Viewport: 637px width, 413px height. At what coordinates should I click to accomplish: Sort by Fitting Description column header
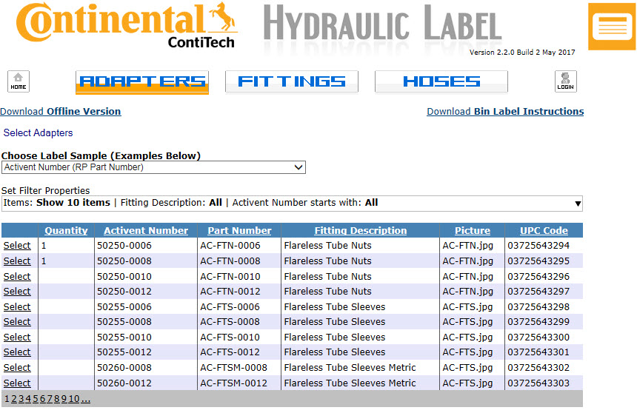tap(360, 231)
